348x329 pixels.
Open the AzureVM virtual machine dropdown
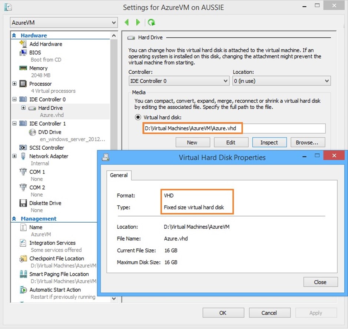[64, 23]
